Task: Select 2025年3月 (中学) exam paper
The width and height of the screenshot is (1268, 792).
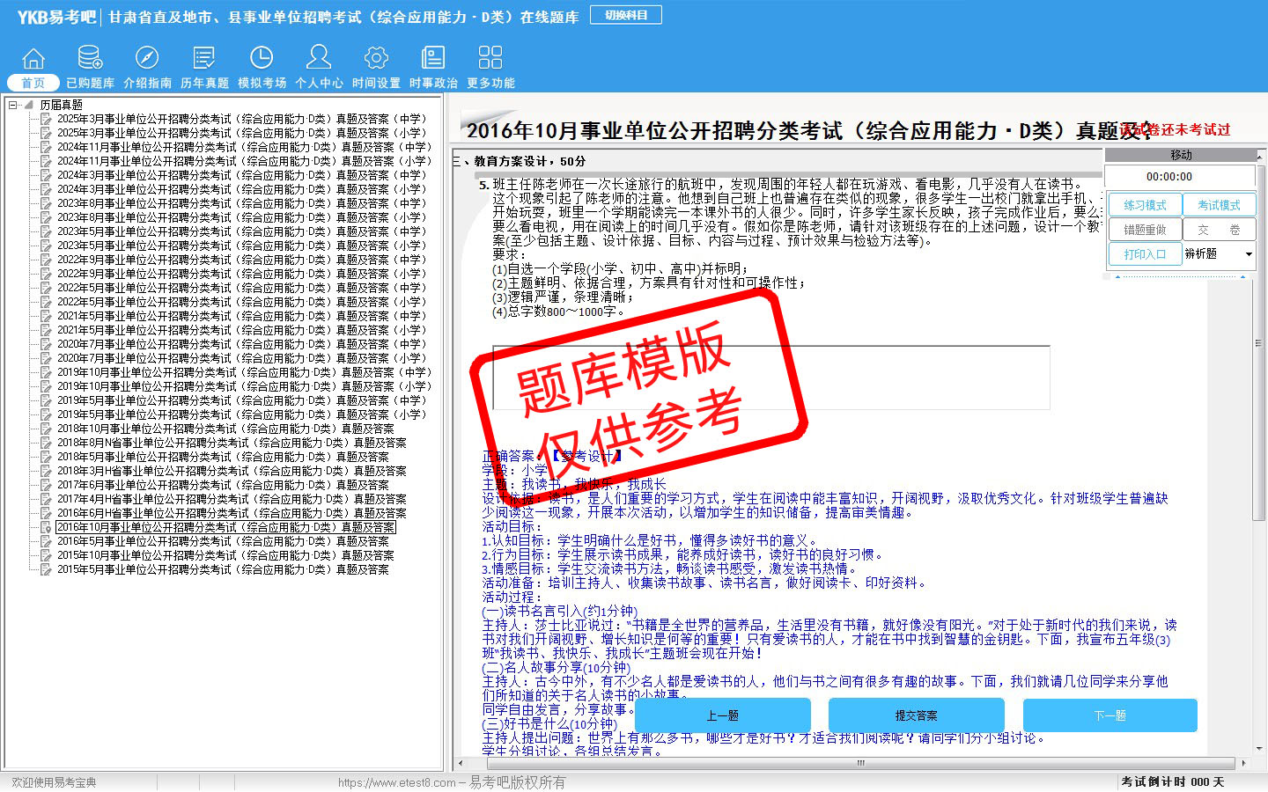Action: click(x=241, y=119)
